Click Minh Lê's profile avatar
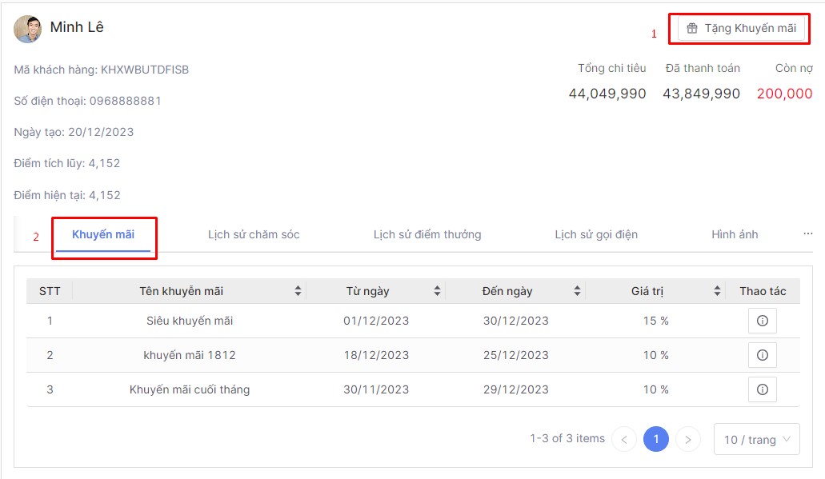The image size is (825, 479). (x=28, y=29)
